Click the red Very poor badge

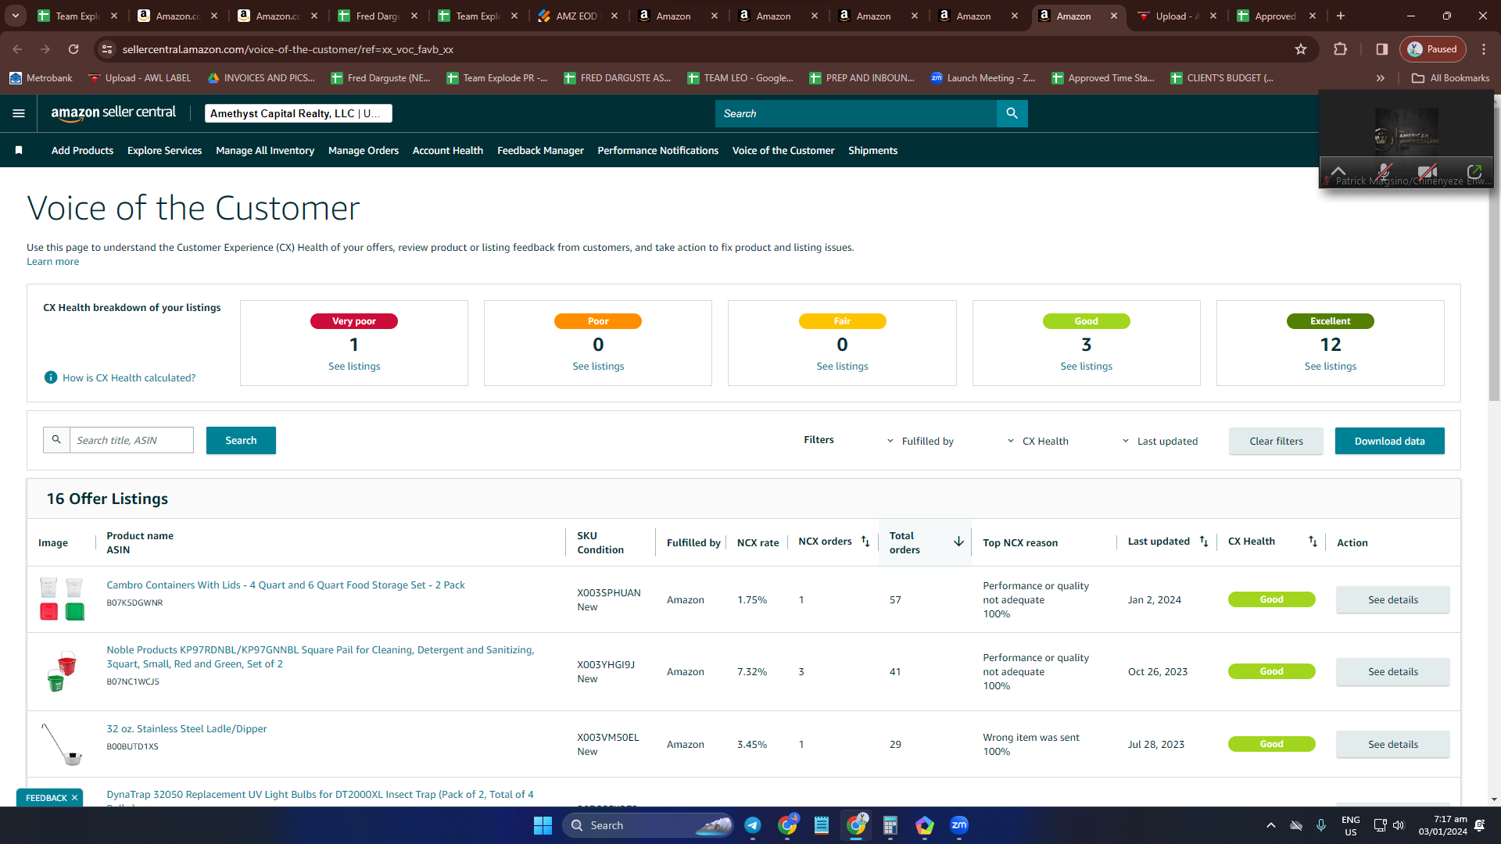tap(354, 321)
